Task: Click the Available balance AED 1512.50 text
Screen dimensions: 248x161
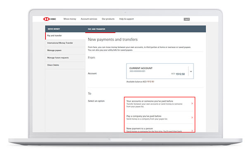Action: 140,82
